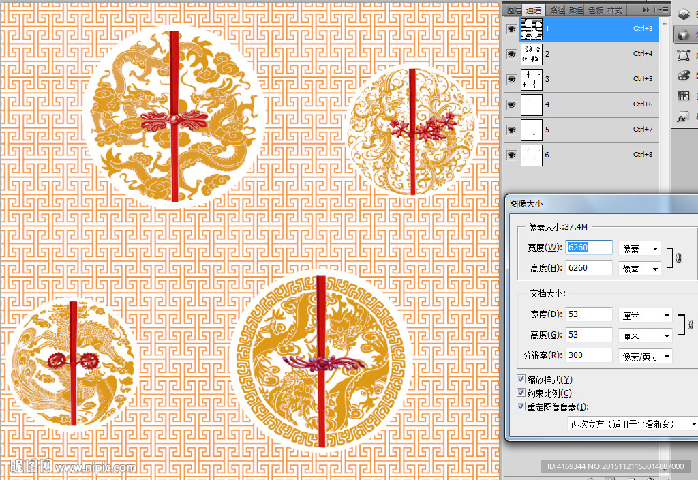Open the Swatches grid dock icon
698x480 pixels.
[x=684, y=96]
